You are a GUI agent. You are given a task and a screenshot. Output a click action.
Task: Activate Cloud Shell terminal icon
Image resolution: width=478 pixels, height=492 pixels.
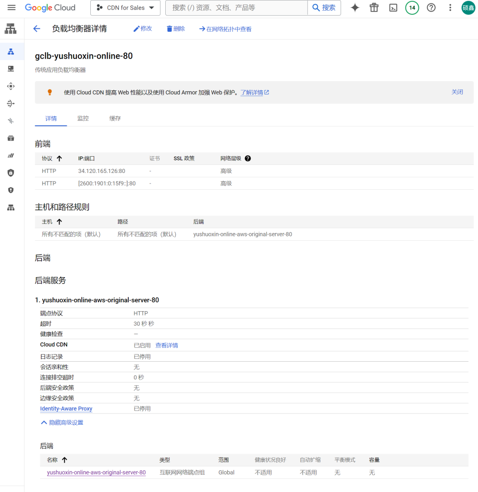393,8
